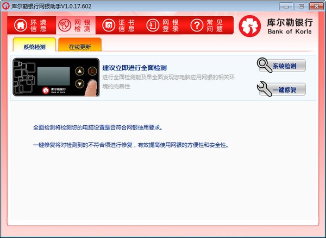Click heading 建议立即进行全面检测
Image resolution: width=326 pixels, height=238 pixels.
click(x=135, y=68)
